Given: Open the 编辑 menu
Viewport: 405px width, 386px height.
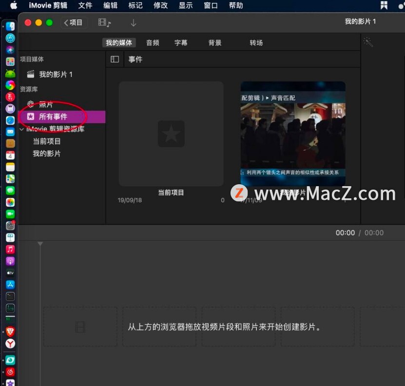Looking at the screenshot, I should [x=110, y=5].
